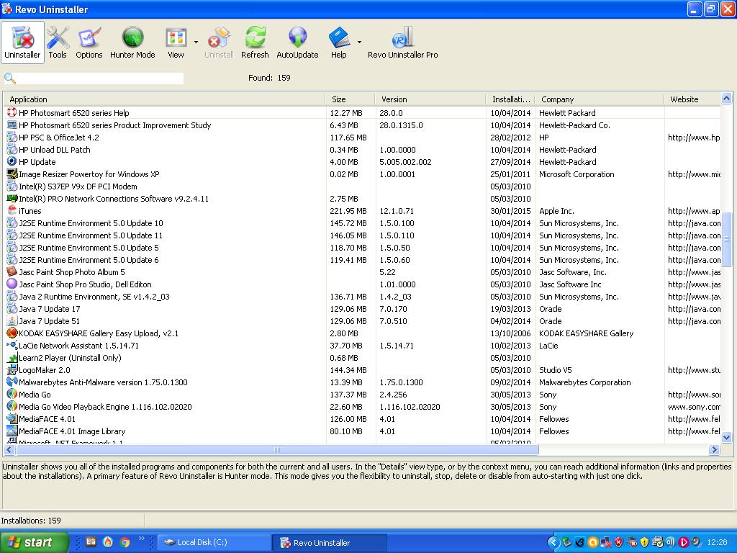Launch AutoUpdate from the toolbar
Screen dimensions: 737x553
(x=297, y=42)
